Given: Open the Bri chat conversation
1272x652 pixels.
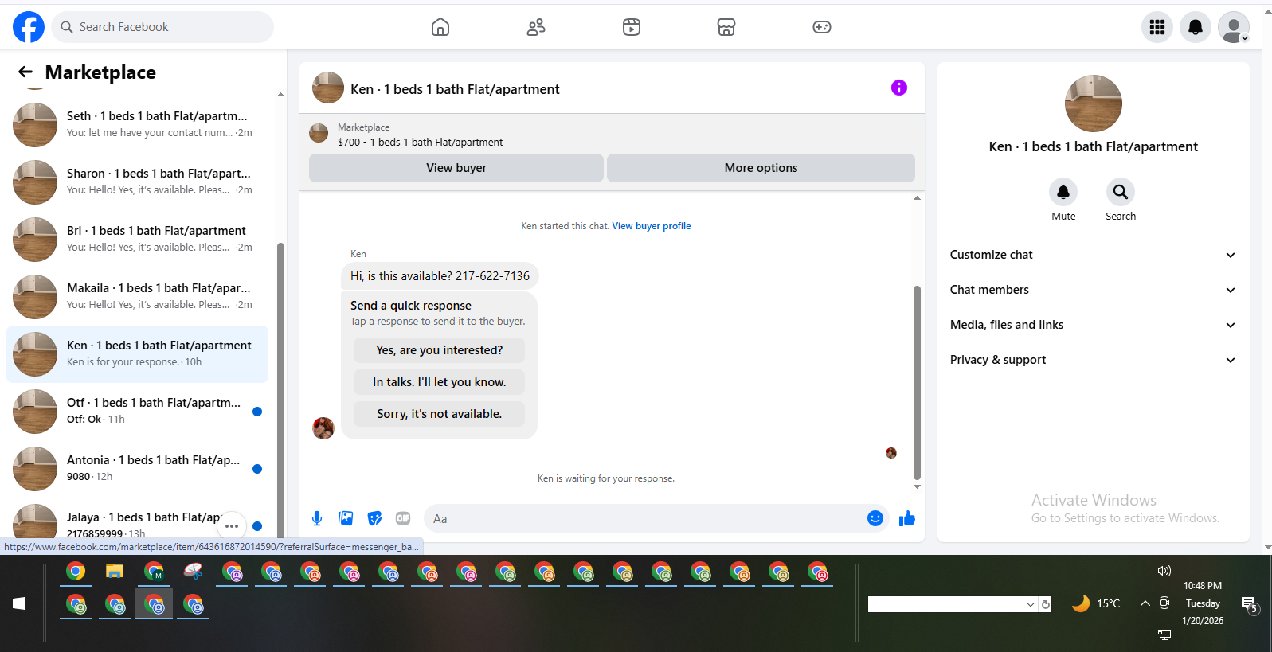Looking at the screenshot, I should [x=137, y=240].
